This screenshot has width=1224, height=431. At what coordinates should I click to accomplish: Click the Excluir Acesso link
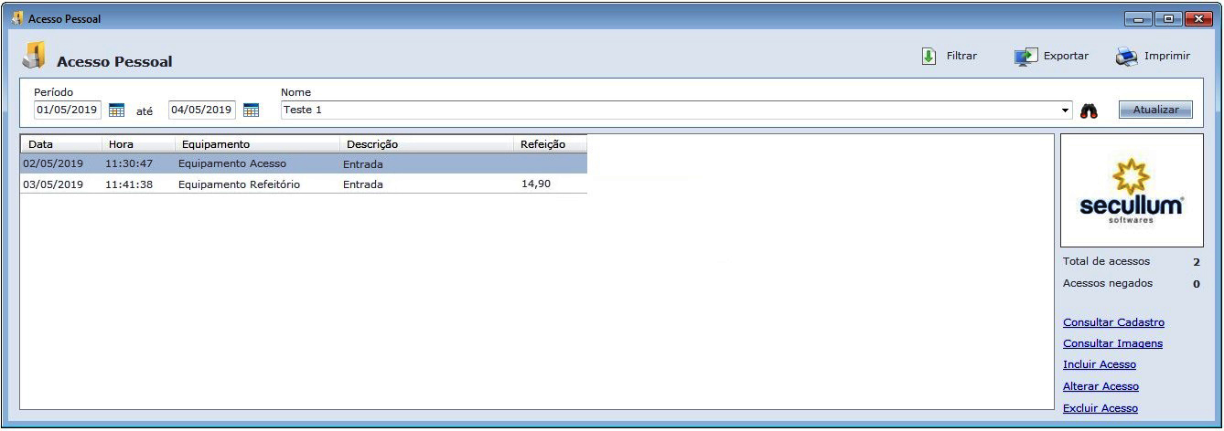(x=1100, y=408)
